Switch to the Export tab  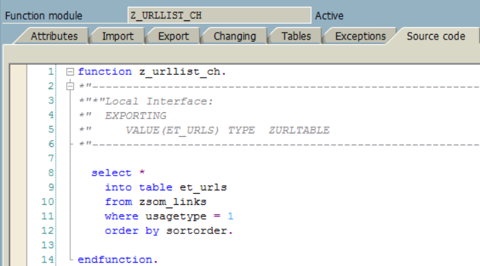click(173, 36)
